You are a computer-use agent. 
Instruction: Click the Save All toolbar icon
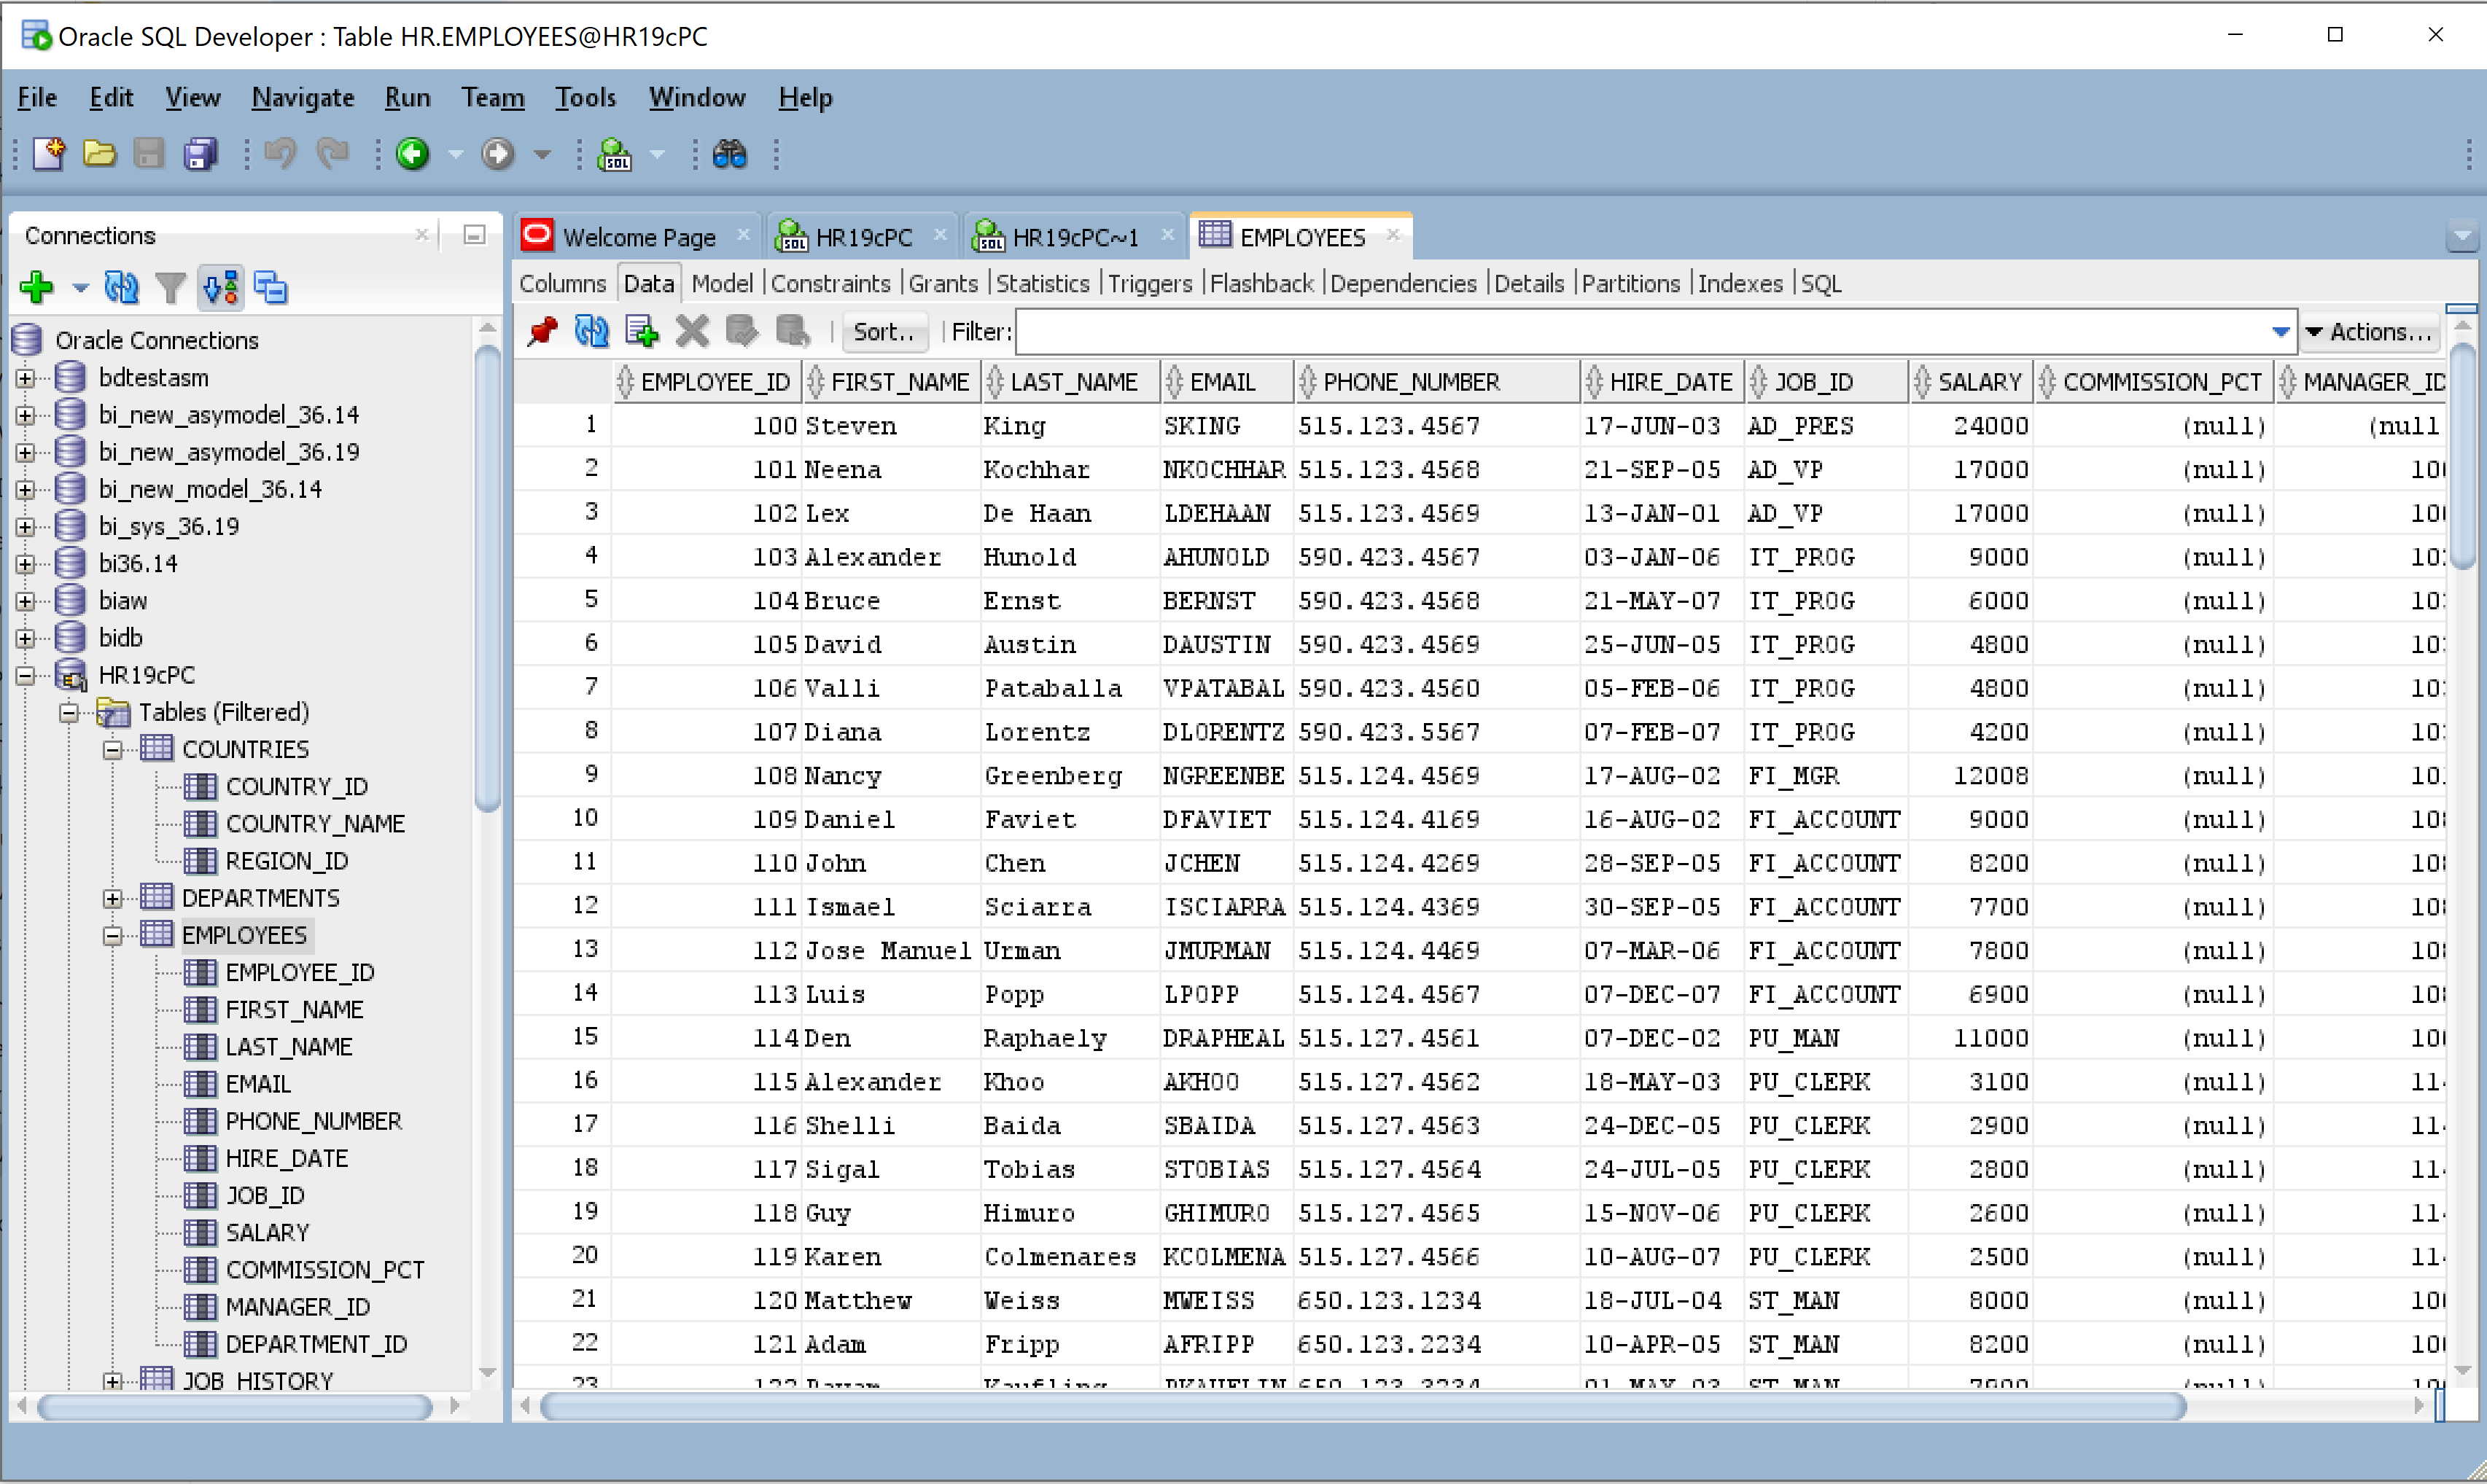pyautogui.click(x=200, y=154)
